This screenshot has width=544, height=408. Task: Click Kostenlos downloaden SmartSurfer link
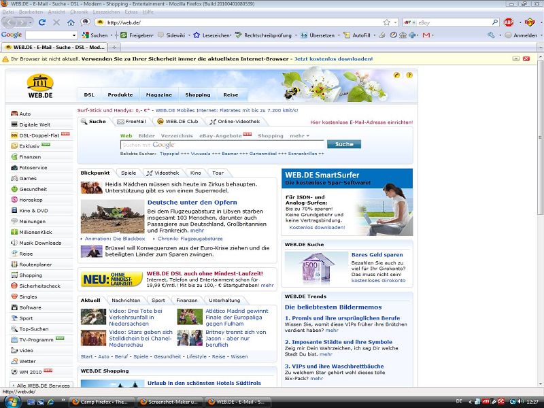[x=317, y=228]
